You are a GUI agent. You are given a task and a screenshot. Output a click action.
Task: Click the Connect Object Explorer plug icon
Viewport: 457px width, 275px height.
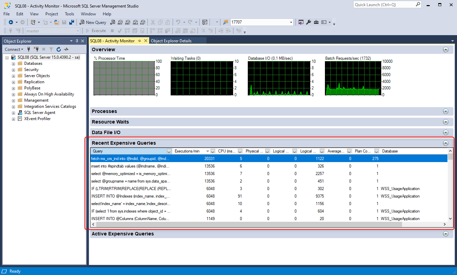29,49
